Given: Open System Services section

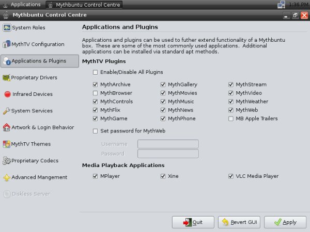Looking at the screenshot, I should coord(40,111).
